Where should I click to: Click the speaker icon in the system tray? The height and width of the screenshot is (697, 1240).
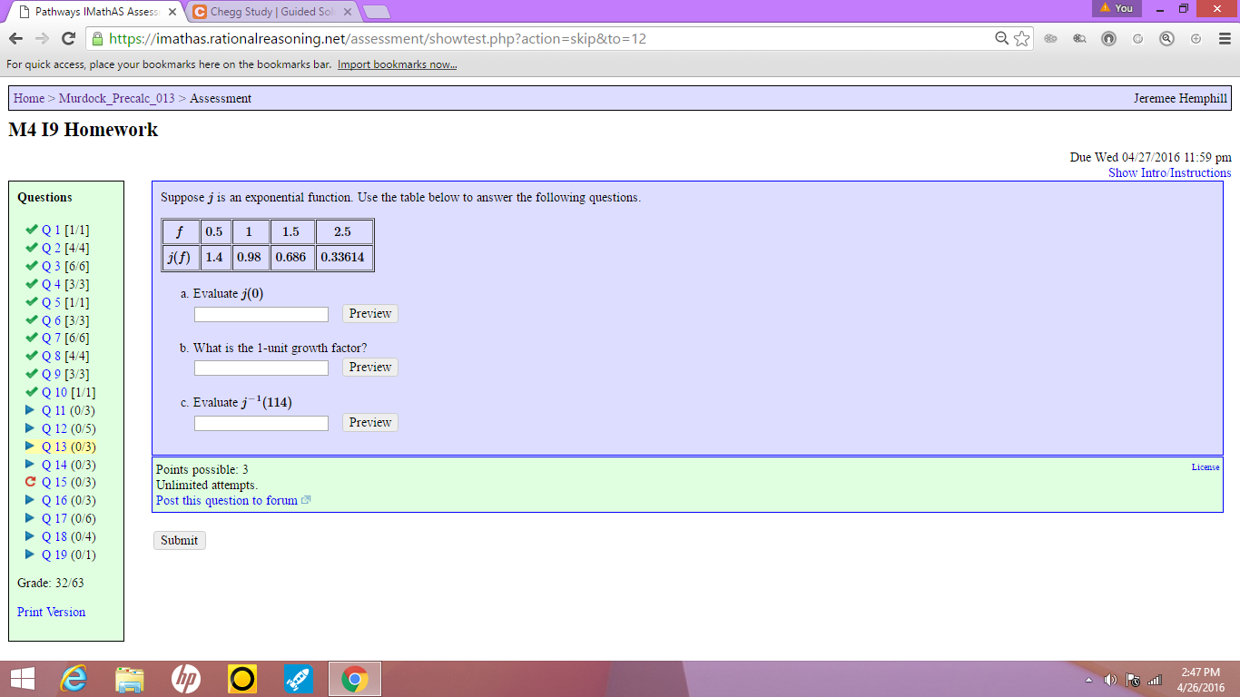point(1109,678)
